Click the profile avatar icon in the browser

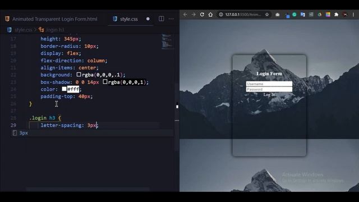345,15
